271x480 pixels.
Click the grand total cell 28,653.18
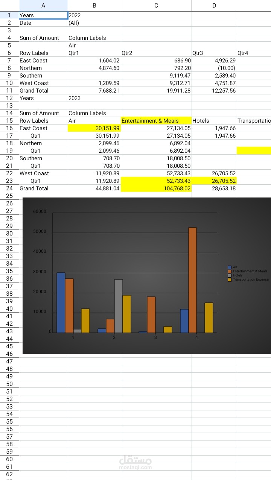(214, 188)
